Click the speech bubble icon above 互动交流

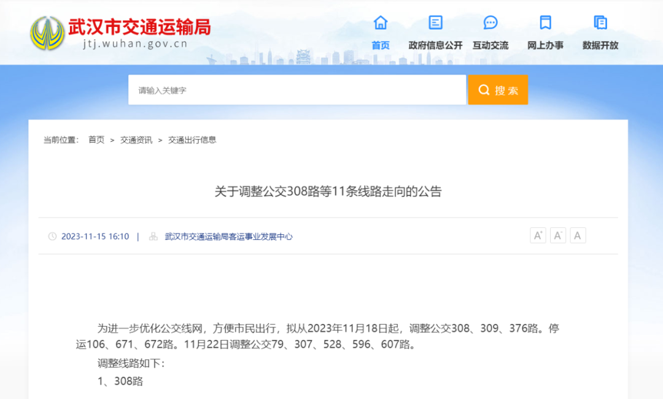490,22
